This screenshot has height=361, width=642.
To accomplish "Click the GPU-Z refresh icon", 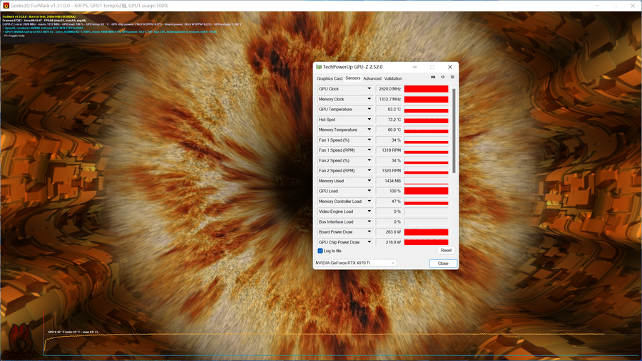I will (443, 77).
